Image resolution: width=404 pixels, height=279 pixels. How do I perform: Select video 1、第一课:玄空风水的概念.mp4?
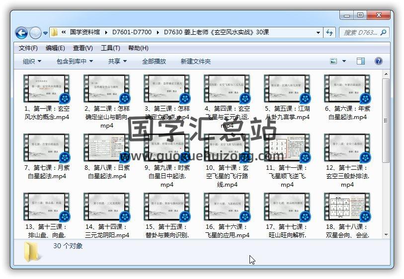pyautogui.click(x=47, y=97)
